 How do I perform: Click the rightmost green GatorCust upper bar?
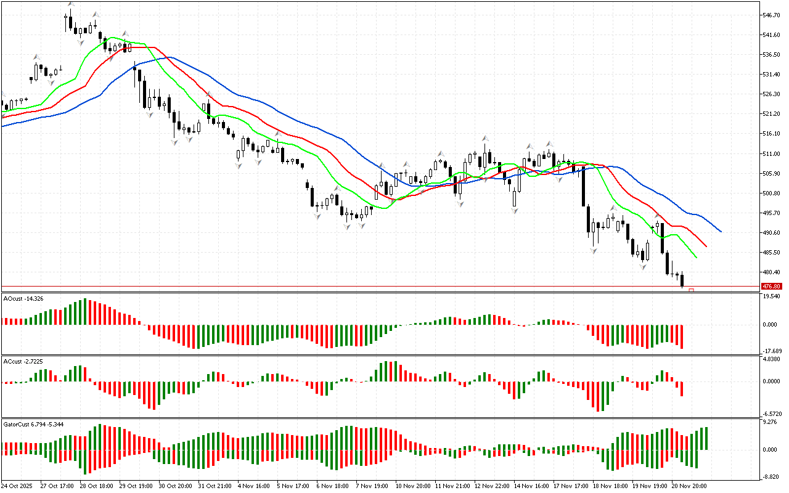pos(706,438)
